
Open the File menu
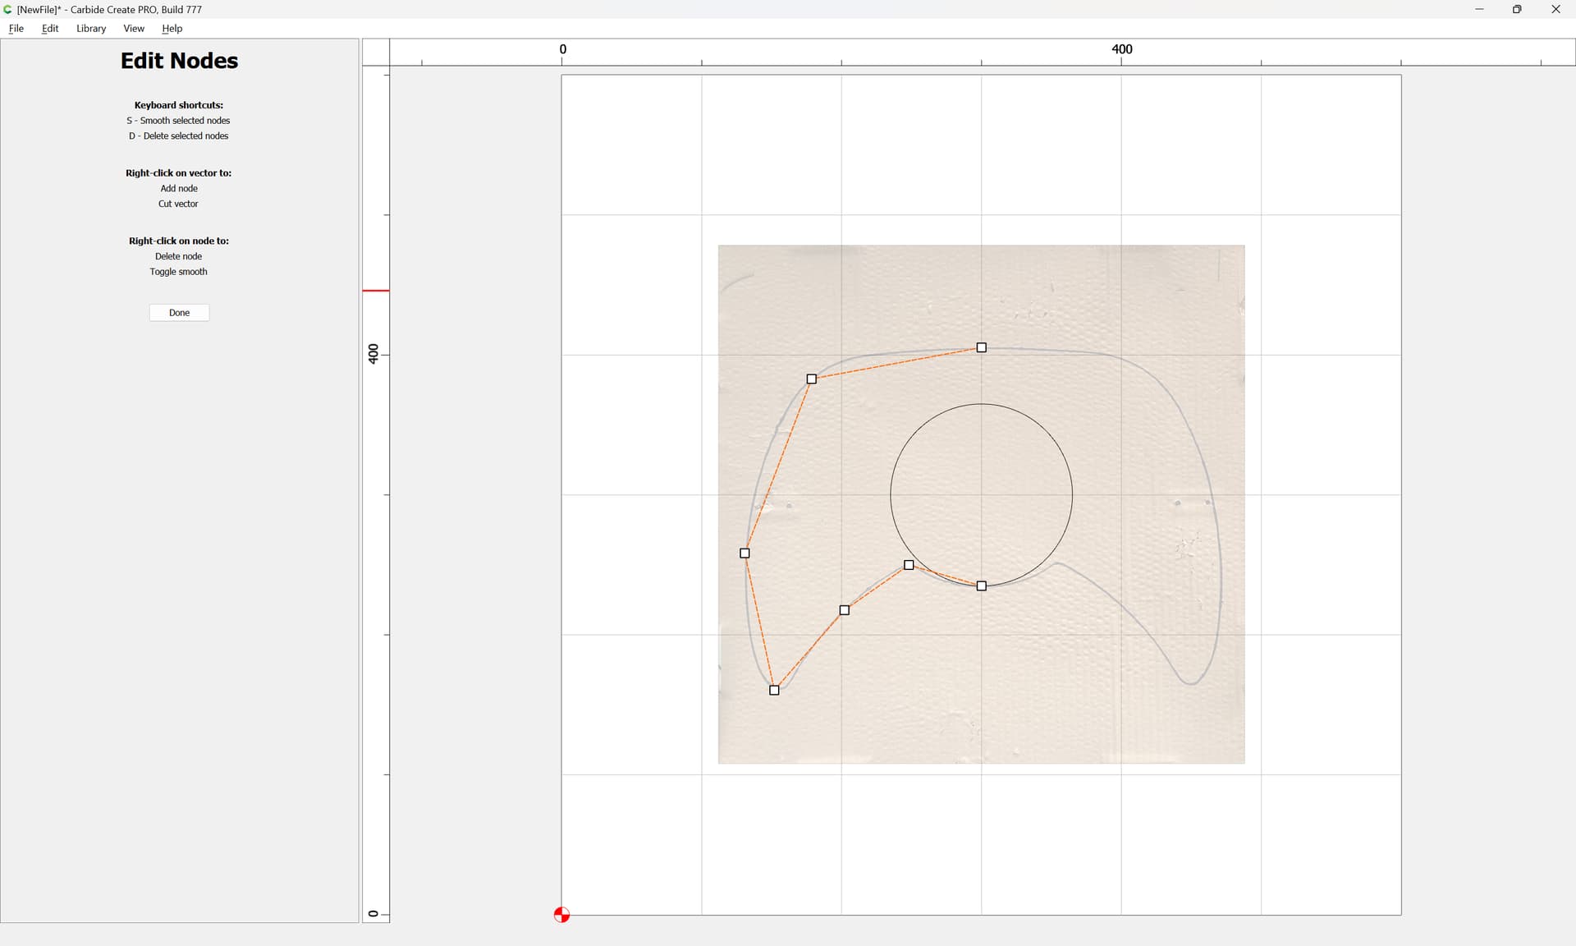click(x=16, y=28)
